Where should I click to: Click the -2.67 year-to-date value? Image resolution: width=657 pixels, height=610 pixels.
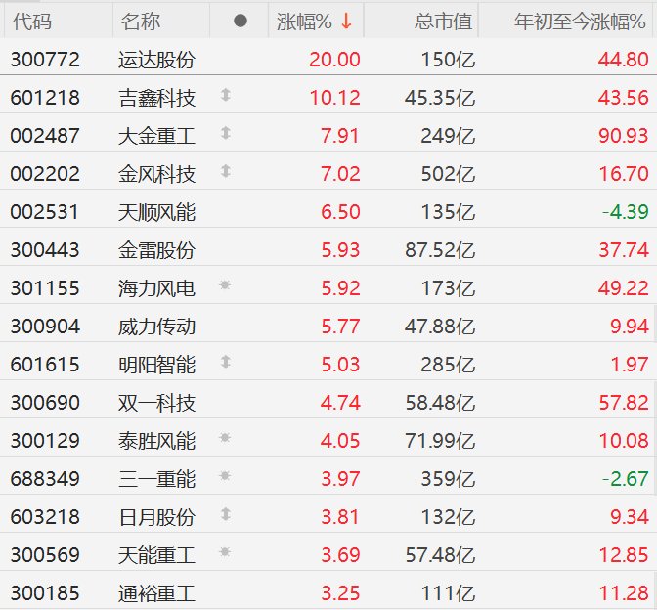click(x=625, y=479)
